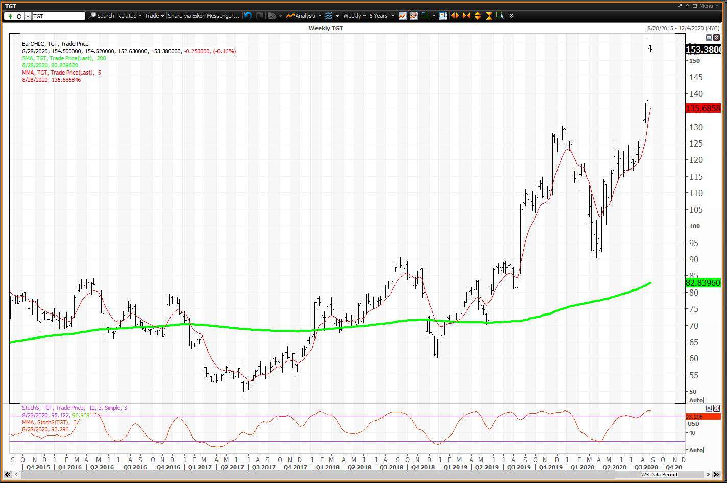Screen dimensions: 727x483
Task: Click the green up-arrow icon beside Q
Action: click(10, 16)
